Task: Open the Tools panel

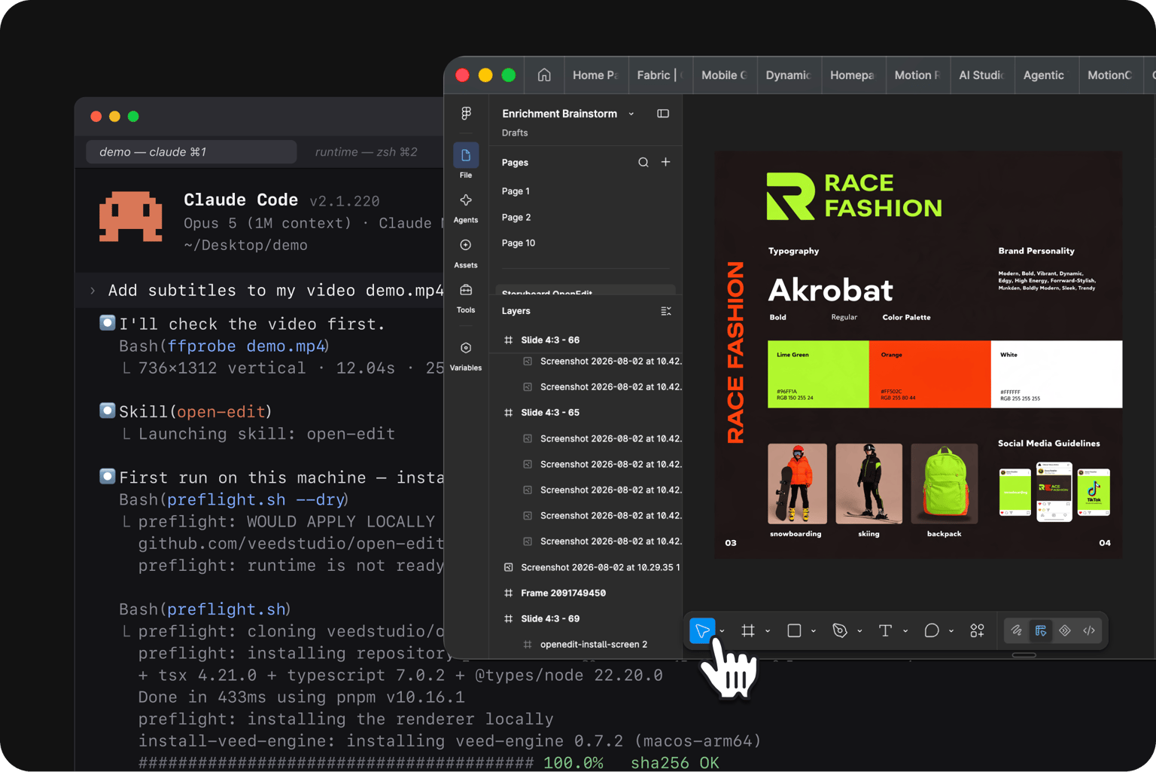Action: coord(466,298)
